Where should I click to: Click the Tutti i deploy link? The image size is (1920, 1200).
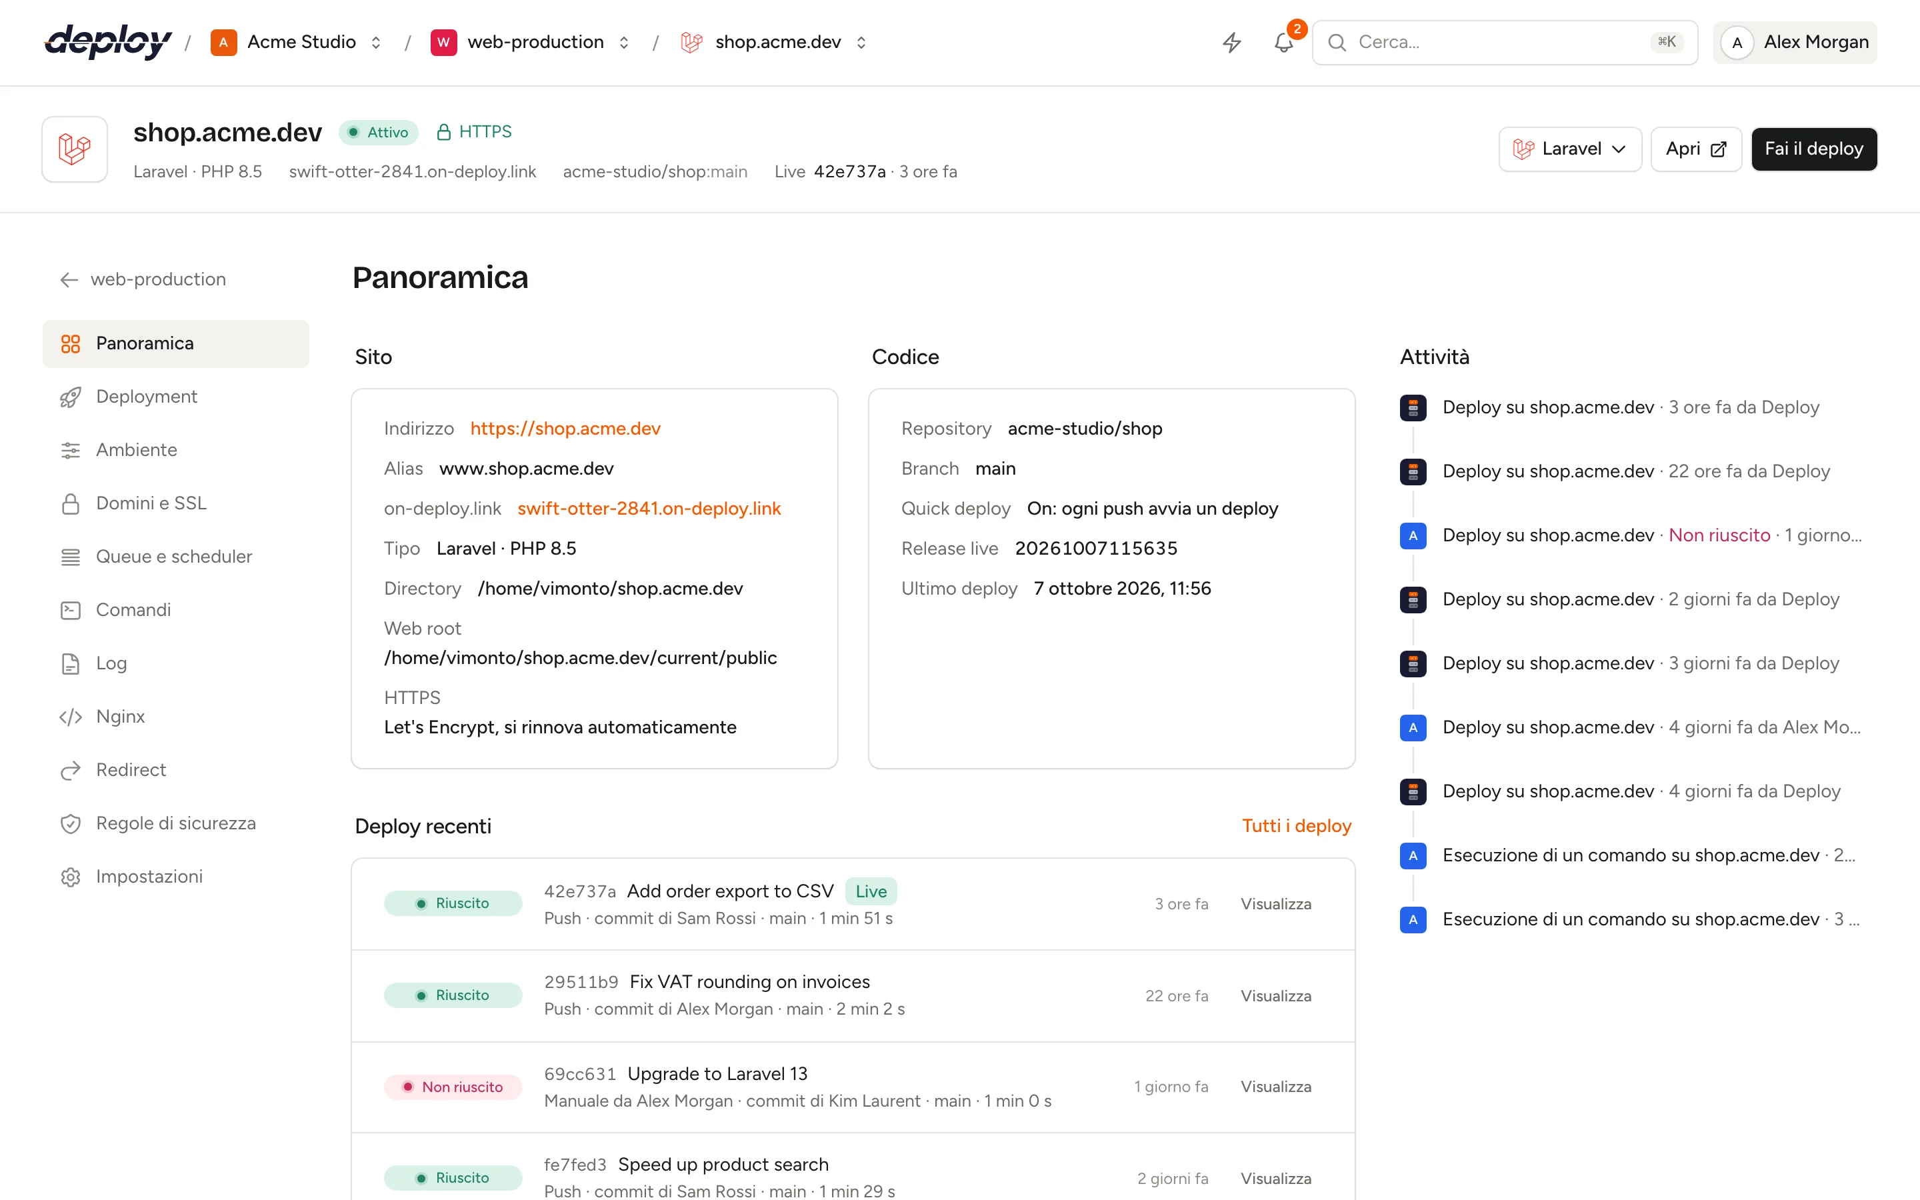click(x=1297, y=826)
